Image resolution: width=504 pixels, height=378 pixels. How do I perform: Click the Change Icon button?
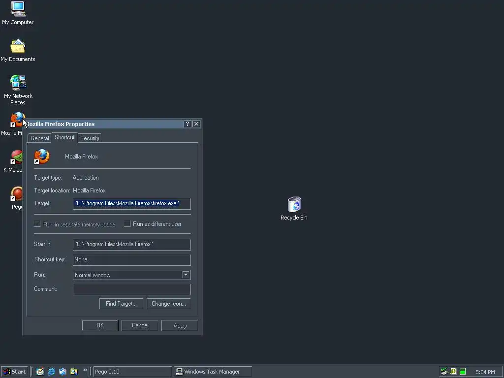(169, 304)
